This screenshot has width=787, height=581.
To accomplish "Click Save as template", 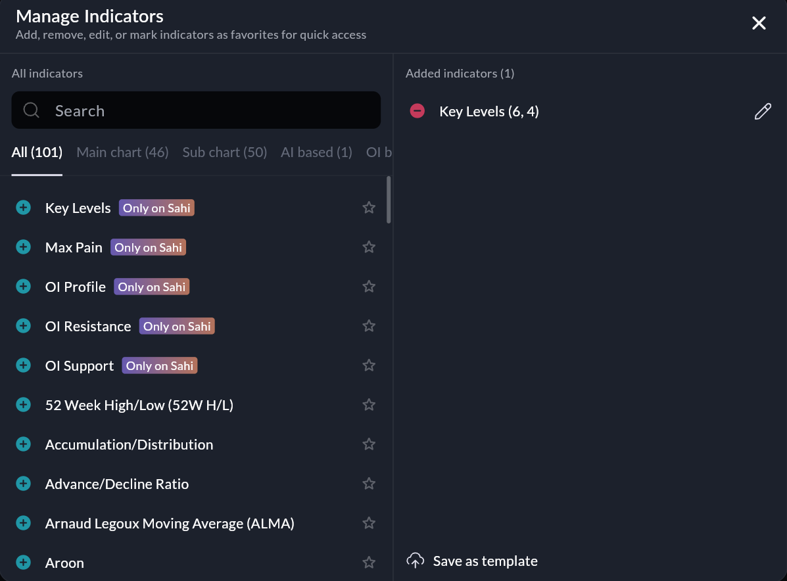I will pyautogui.click(x=472, y=561).
